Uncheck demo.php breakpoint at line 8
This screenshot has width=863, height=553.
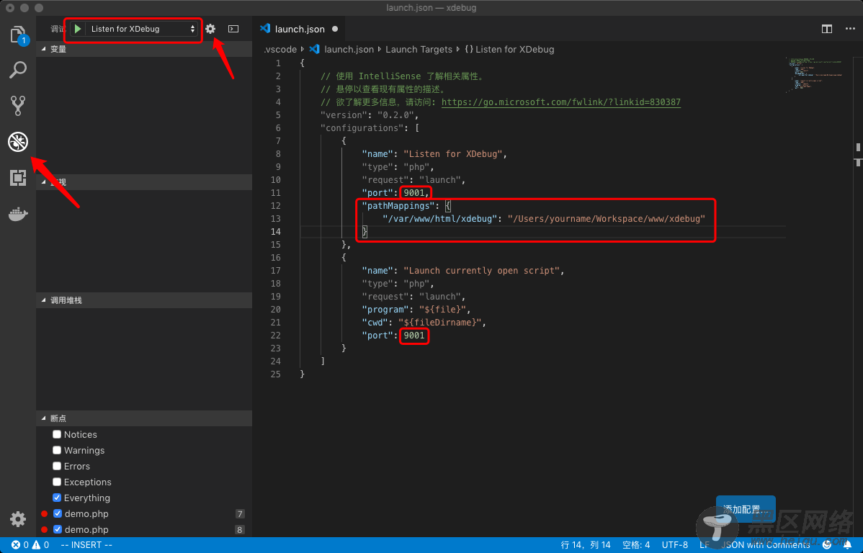click(x=58, y=529)
